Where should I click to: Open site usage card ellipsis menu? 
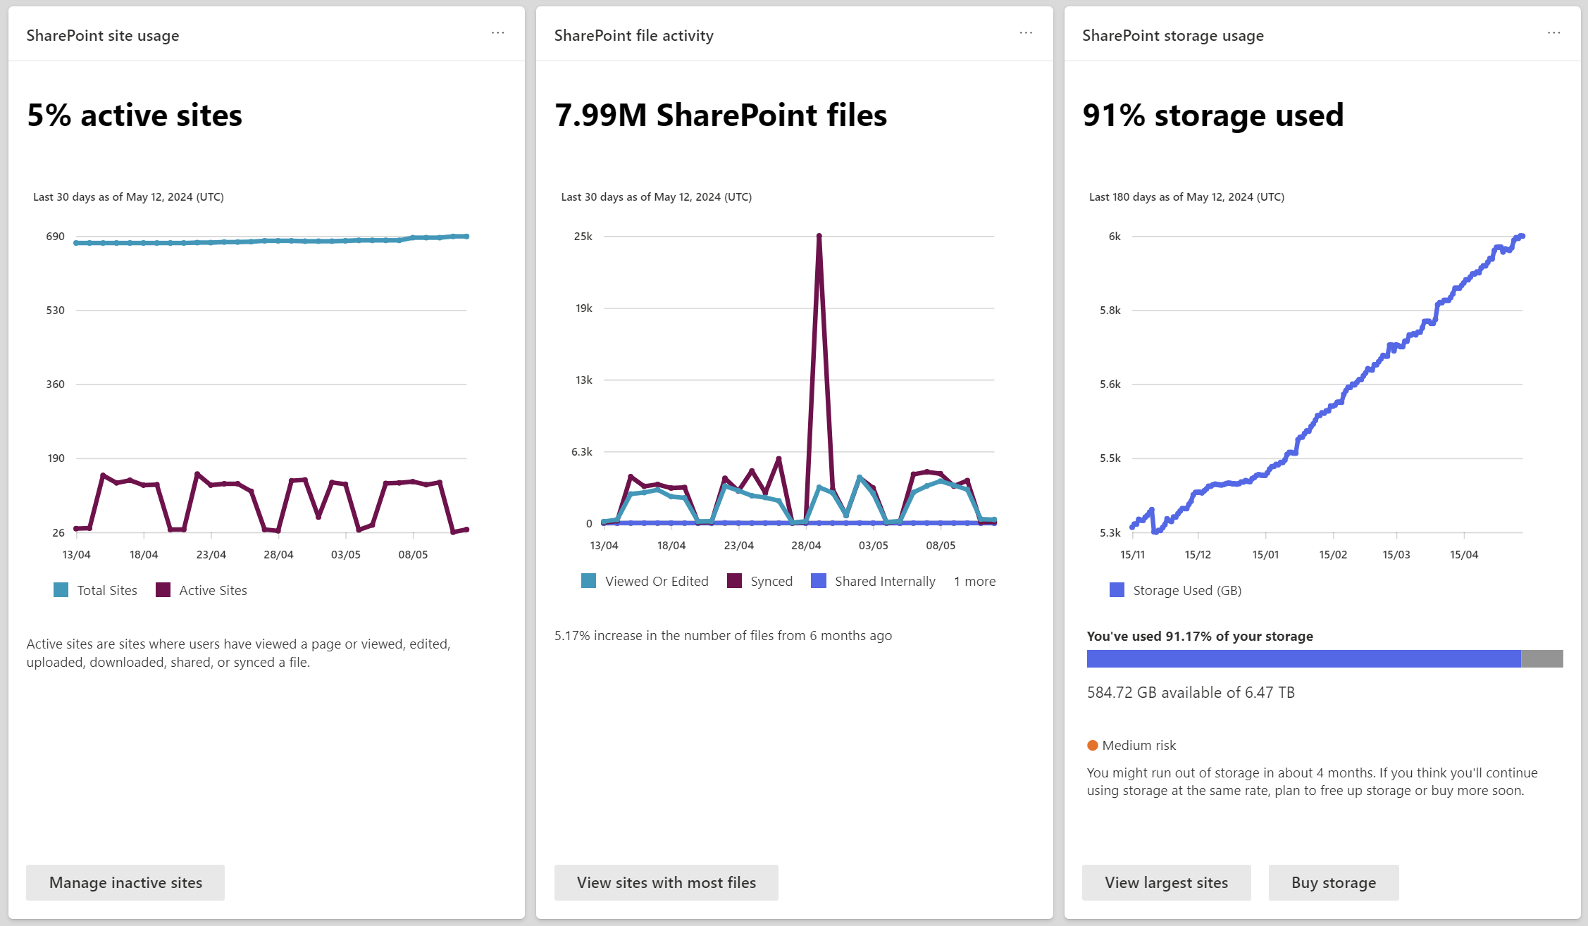pyautogui.click(x=497, y=33)
